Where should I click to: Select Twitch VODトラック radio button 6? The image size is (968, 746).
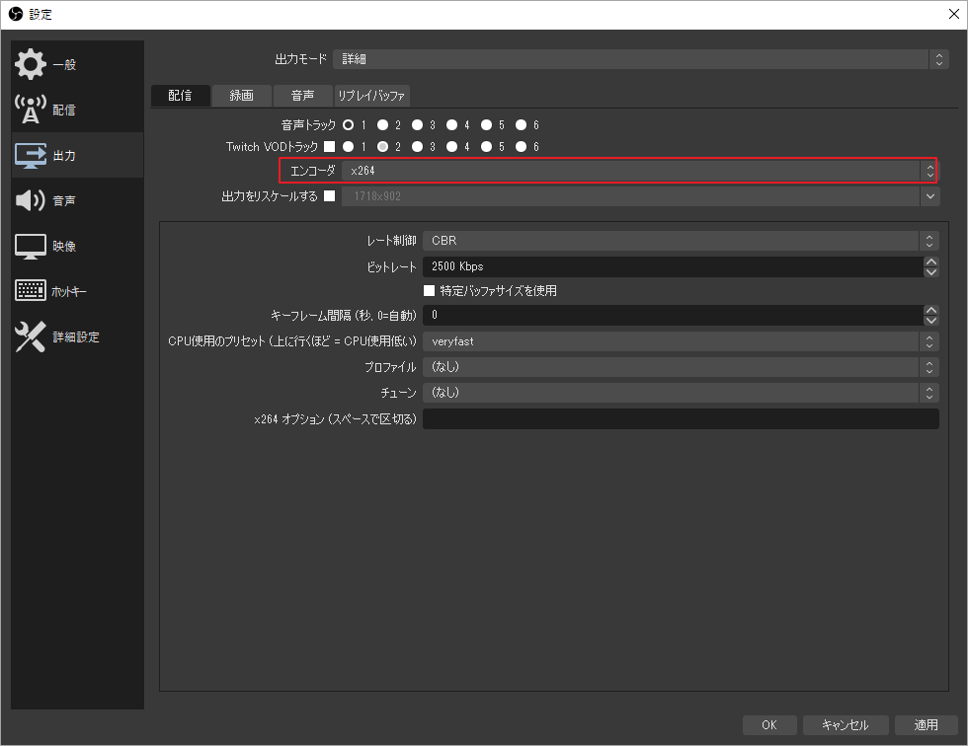(x=522, y=147)
